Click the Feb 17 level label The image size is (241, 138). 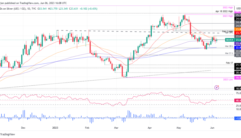(x=229, y=63)
